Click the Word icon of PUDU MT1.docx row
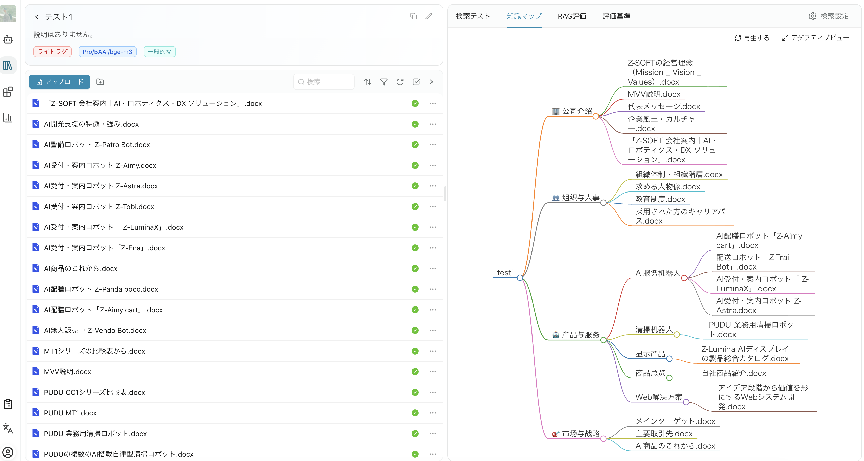Screen dimensions: 864x461 36,412
